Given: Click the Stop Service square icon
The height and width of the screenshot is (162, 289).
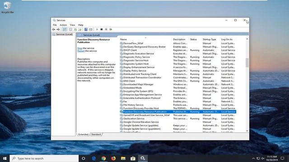Looking at the screenshot, I should pyautogui.click(x=101, y=29).
